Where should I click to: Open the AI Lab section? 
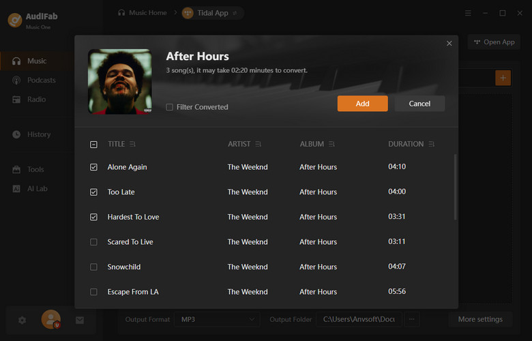(x=37, y=189)
